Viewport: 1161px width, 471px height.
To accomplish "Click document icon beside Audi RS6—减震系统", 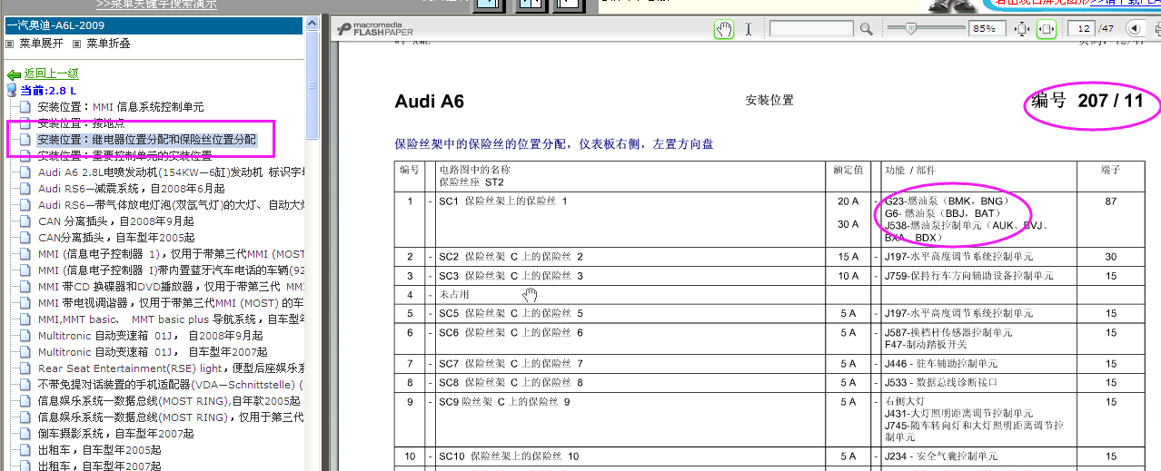I will tap(25, 189).
